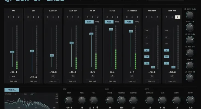Image resolution: width=201 pixels, height=109 pixels.
Task: Click the pan knob under ROOM FAR value
Action: 172,76
